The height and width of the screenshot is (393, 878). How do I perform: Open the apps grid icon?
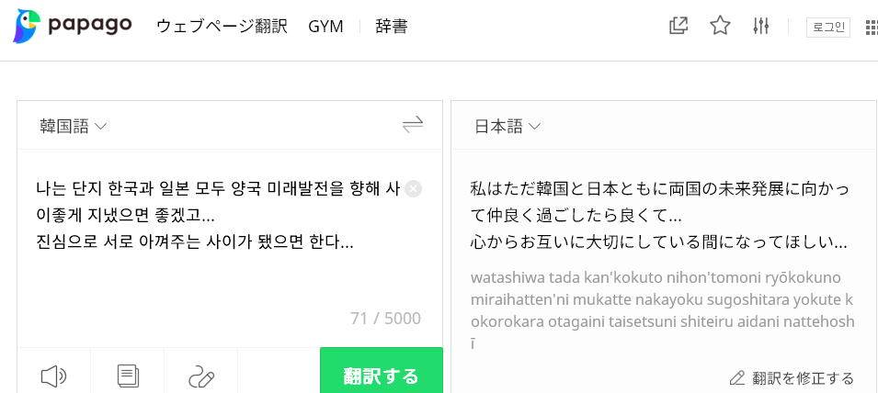tap(871, 28)
